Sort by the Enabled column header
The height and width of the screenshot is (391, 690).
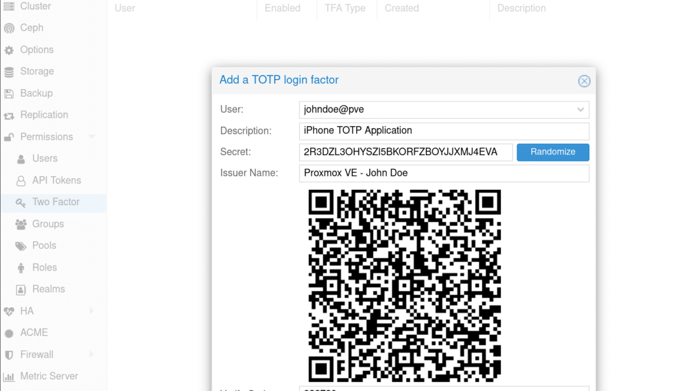pos(282,8)
